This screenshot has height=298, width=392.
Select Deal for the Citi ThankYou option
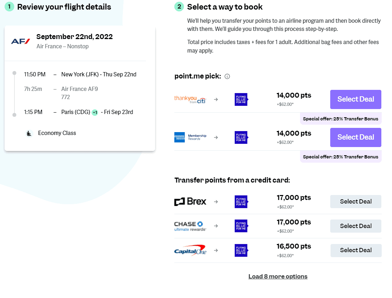pyautogui.click(x=355, y=99)
